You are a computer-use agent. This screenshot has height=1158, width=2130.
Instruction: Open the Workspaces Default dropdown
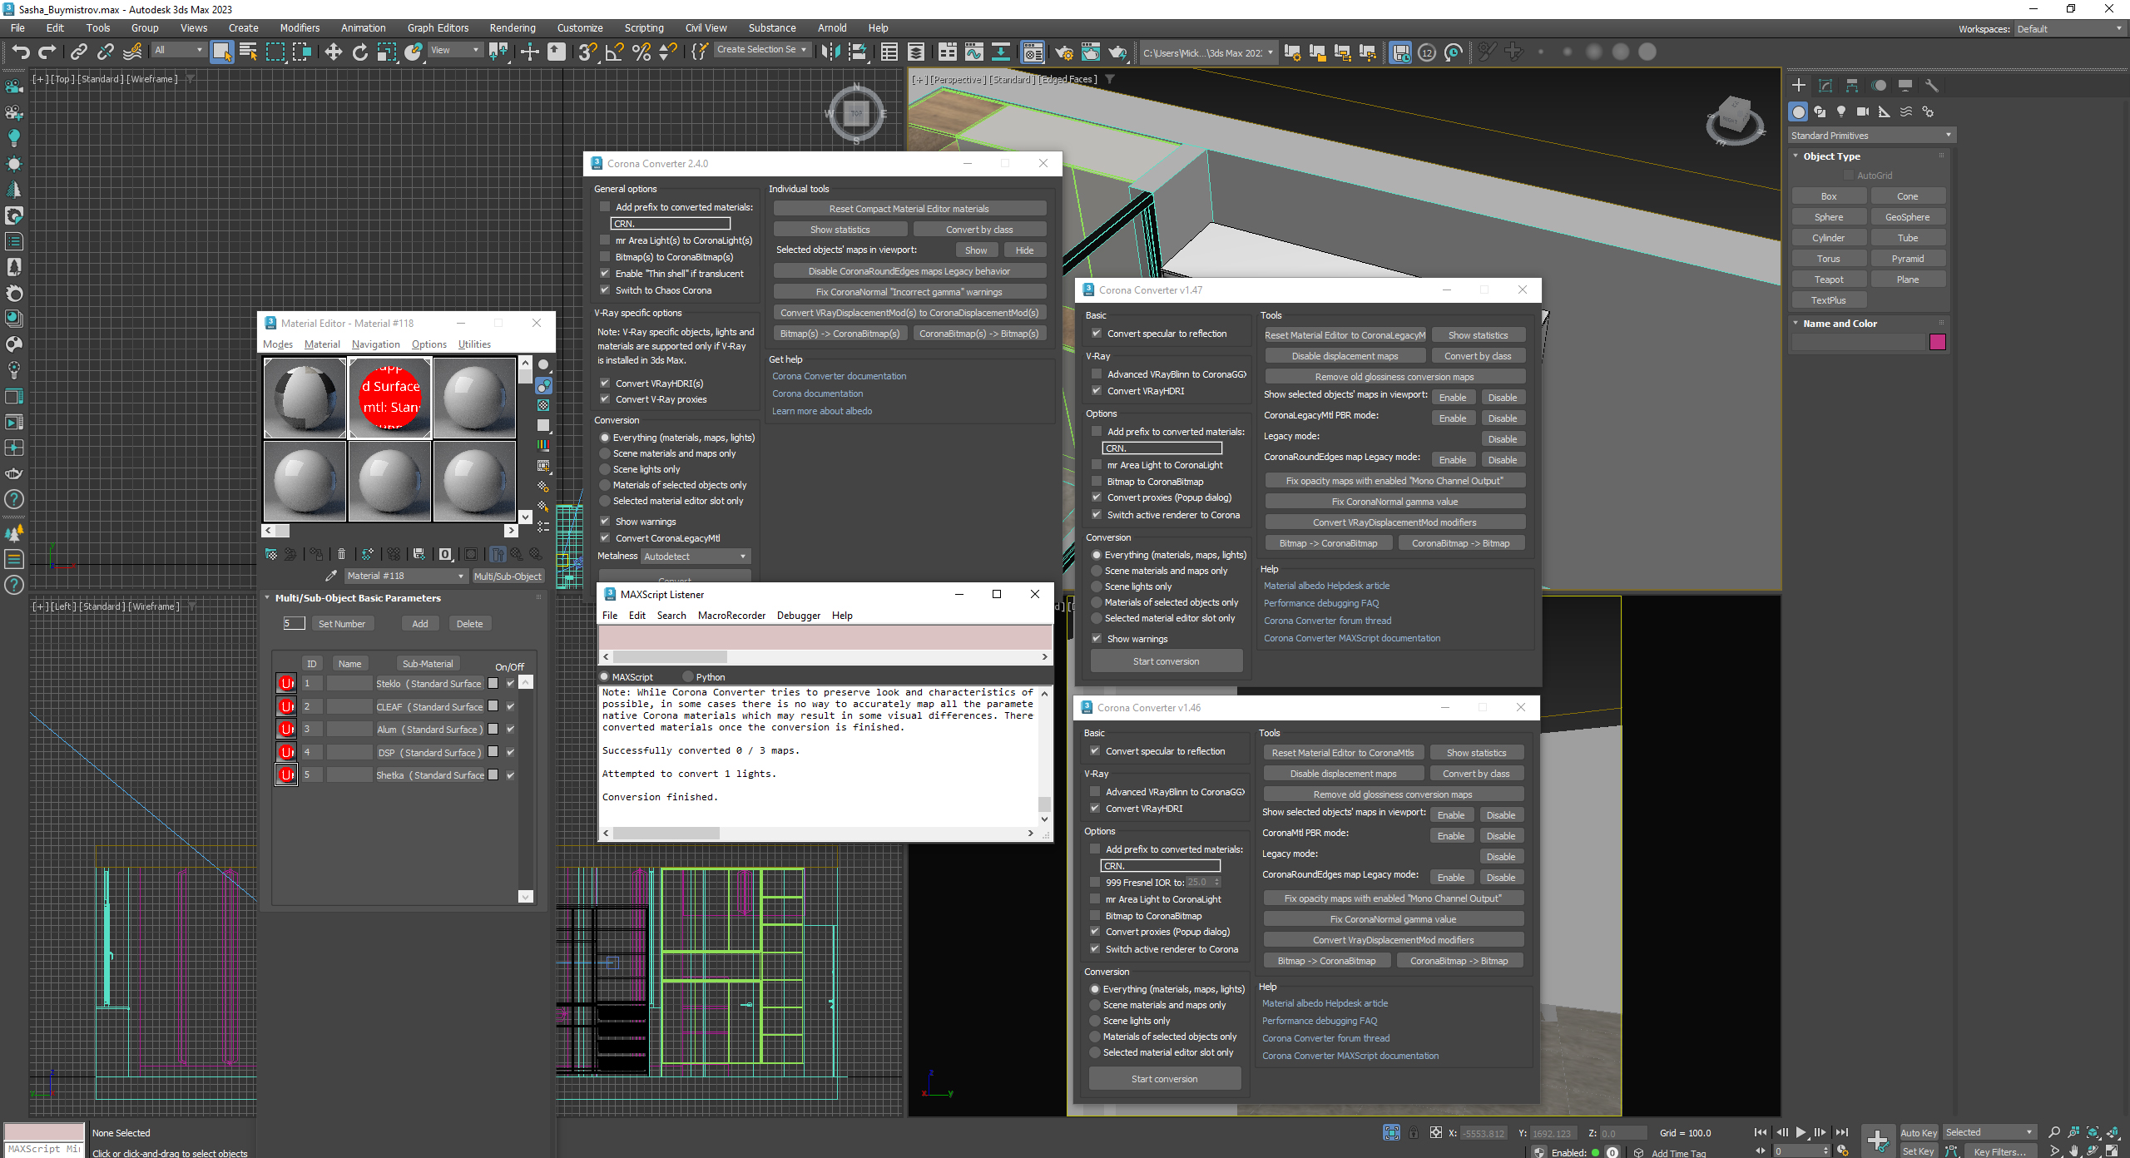2069,29
